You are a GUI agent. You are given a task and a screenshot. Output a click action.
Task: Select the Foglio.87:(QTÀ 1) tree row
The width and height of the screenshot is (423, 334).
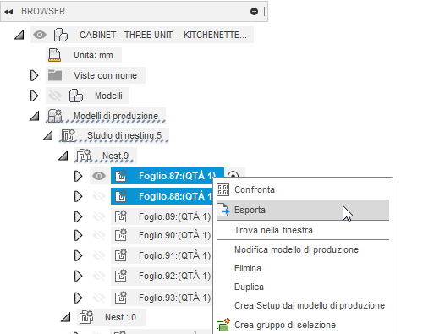pos(168,176)
